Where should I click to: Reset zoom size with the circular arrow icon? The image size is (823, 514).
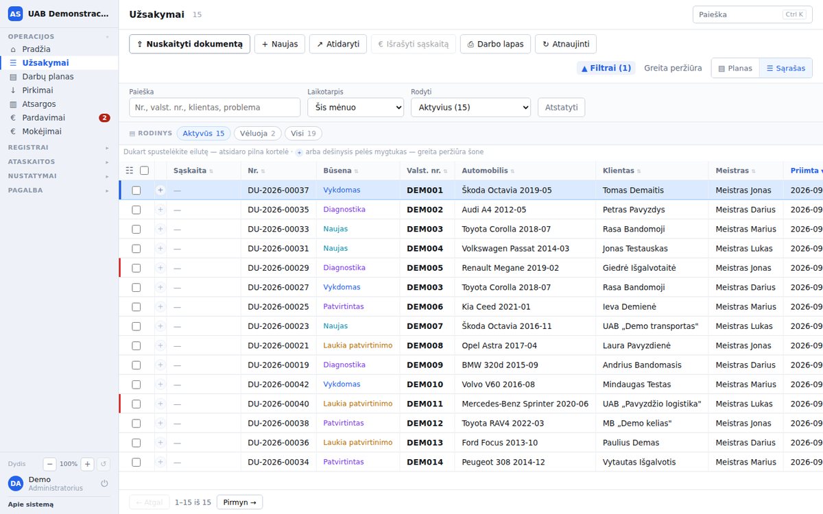(104, 464)
